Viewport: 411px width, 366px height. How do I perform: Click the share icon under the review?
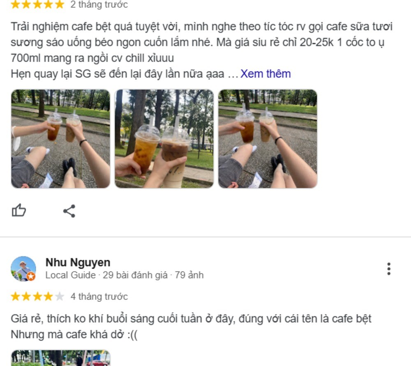[70, 211]
